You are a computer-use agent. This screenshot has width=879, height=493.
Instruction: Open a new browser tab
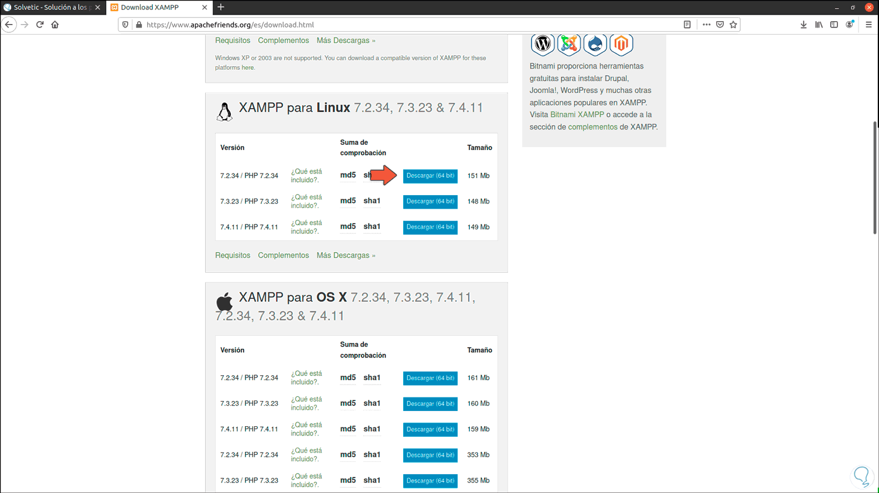[x=221, y=7]
